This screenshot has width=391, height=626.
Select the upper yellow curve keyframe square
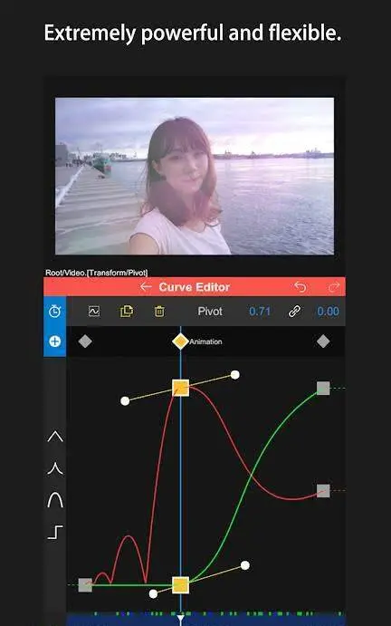[x=180, y=388]
